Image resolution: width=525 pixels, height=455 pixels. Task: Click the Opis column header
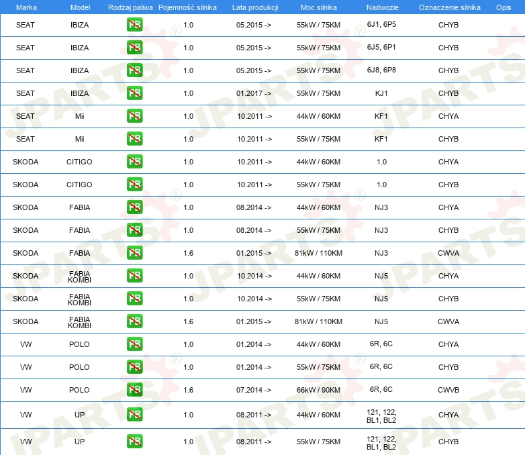point(504,7)
